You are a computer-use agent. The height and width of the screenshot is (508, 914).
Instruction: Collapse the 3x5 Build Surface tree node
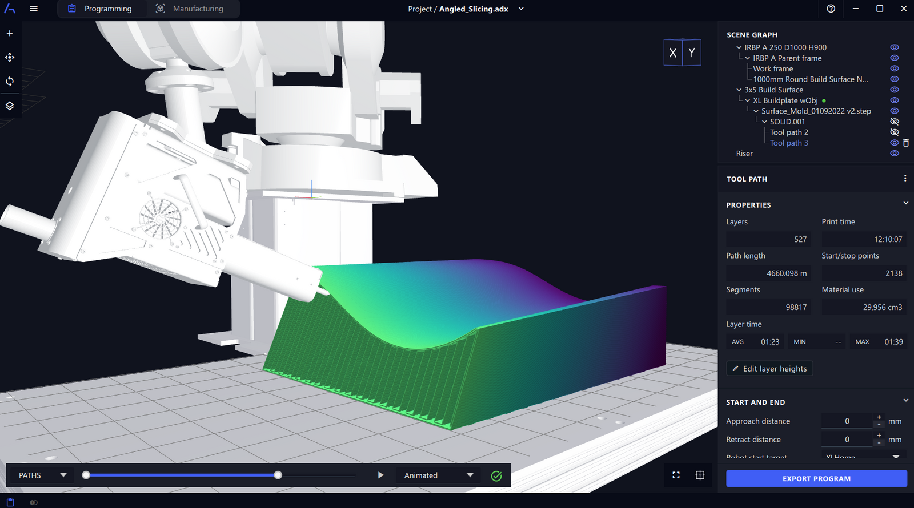(739, 90)
